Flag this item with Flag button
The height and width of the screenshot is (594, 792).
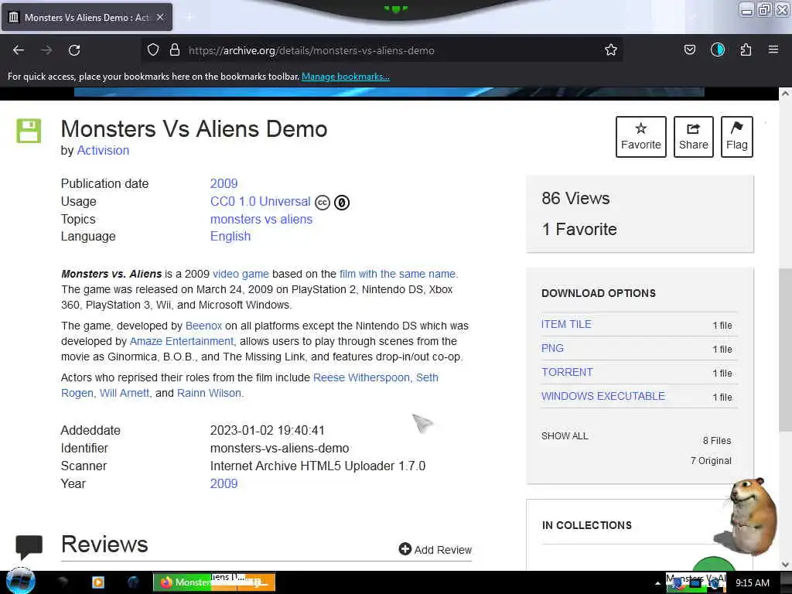tap(737, 137)
